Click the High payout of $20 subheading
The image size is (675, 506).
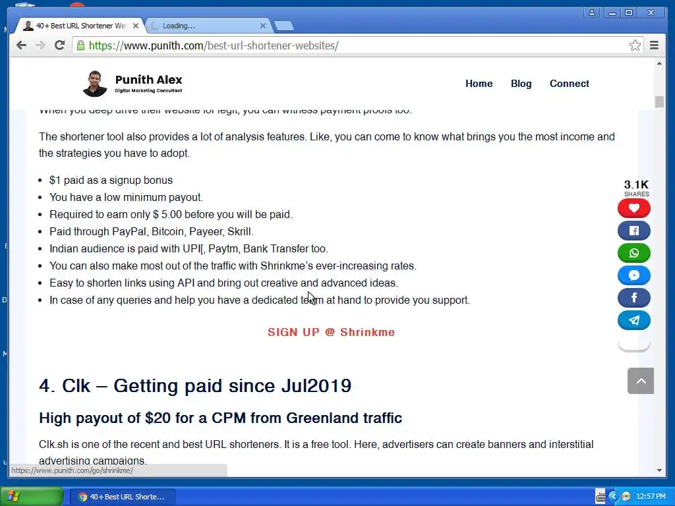[x=220, y=418]
